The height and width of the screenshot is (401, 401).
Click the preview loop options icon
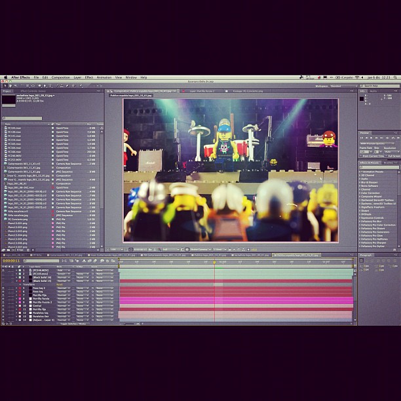click(x=393, y=138)
